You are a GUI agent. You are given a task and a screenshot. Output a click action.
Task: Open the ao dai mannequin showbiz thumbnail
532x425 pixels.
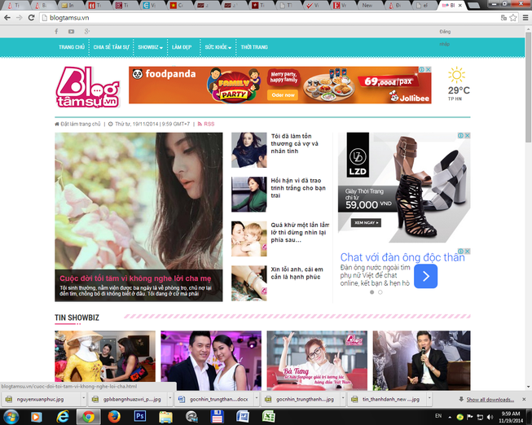click(105, 361)
